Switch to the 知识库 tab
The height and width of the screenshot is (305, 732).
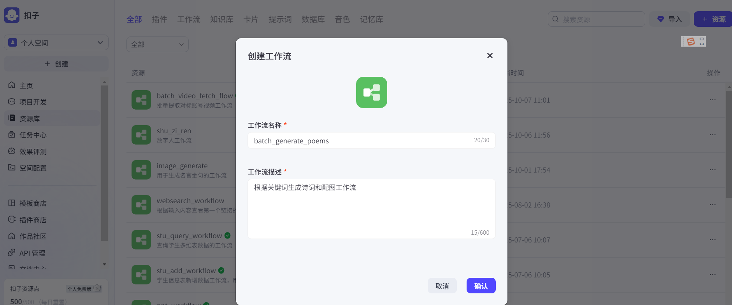point(222,19)
